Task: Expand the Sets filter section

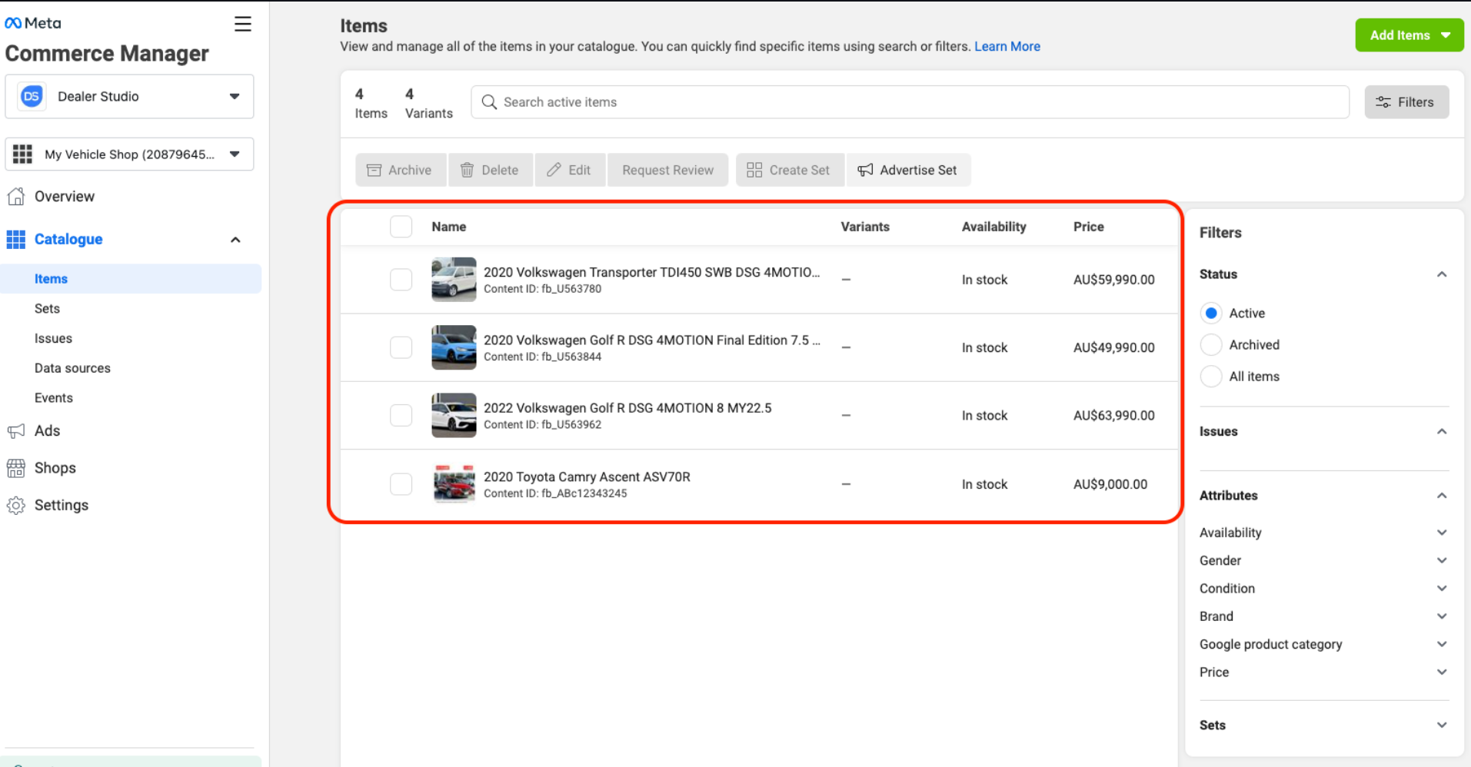Action: [x=1442, y=725]
